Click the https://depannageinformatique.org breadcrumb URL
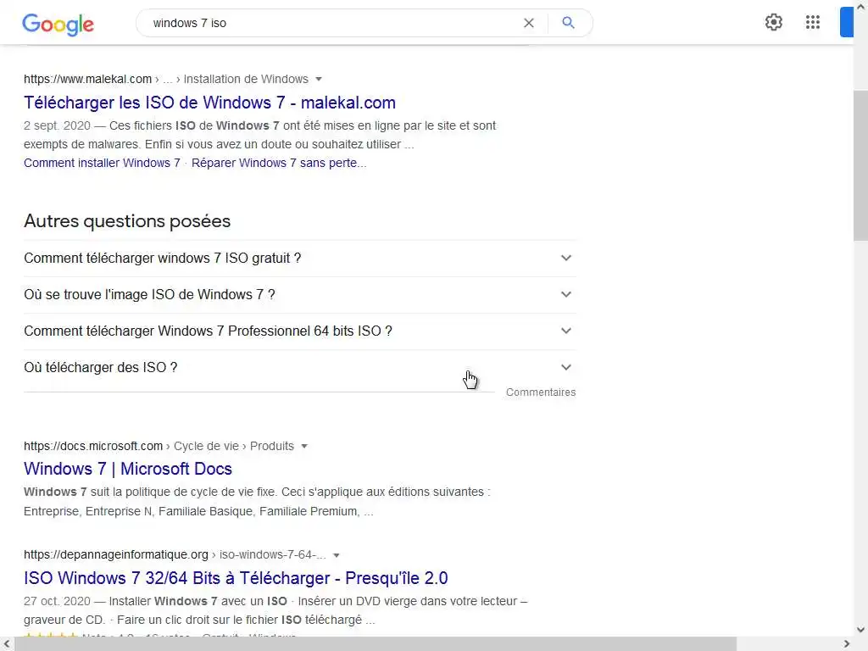The height and width of the screenshot is (651, 868). click(x=115, y=554)
